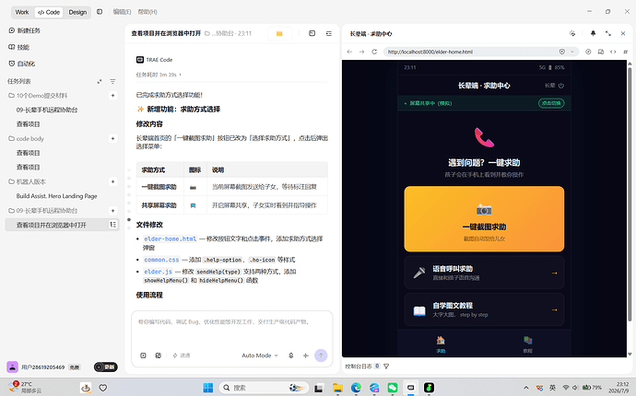Open the list menu icon in chat header

(x=329, y=34)
